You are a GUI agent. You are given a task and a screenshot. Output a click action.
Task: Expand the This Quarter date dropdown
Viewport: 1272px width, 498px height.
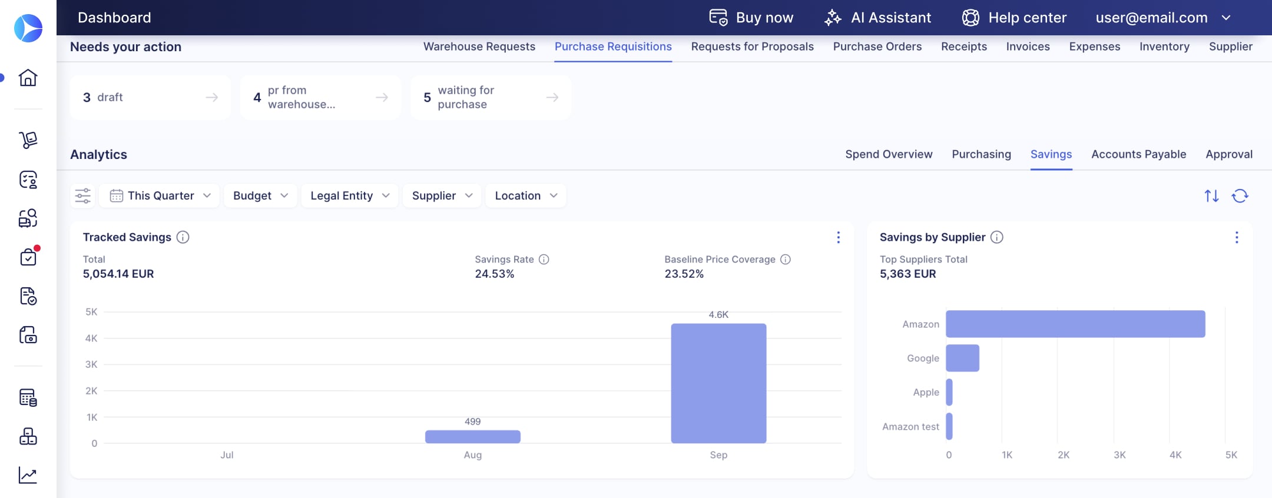pyautogui.click(x=160, y=195)
